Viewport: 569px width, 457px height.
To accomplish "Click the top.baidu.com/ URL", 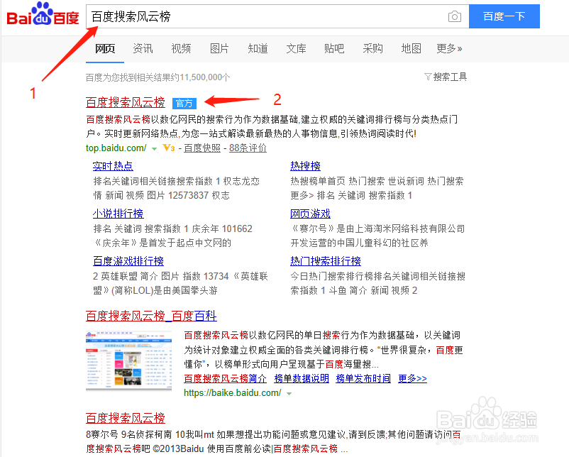I will pos(116,148).
